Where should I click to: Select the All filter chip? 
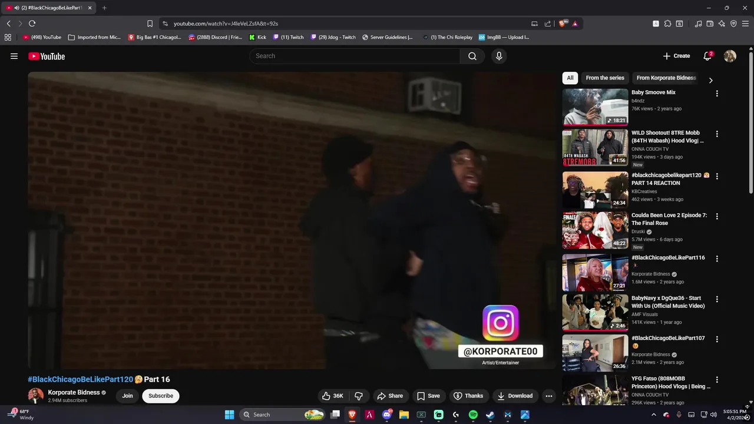click(x=570, y=78)
